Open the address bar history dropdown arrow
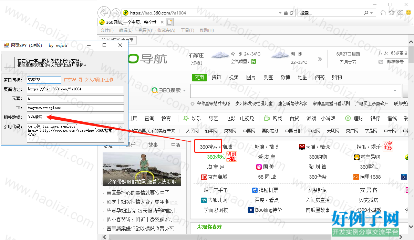Viewport: 414px width, 240px height. [280, 13]
